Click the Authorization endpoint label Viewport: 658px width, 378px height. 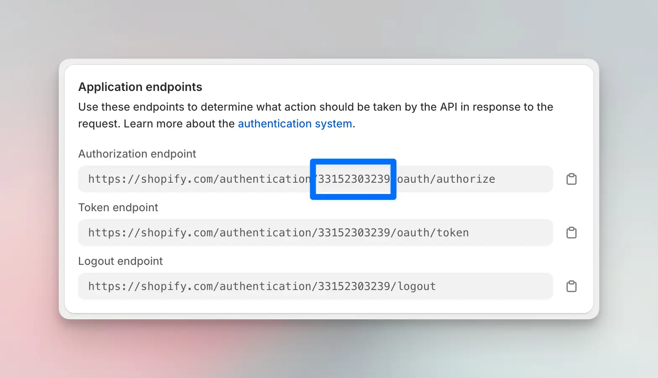click(x=137, y=154)
